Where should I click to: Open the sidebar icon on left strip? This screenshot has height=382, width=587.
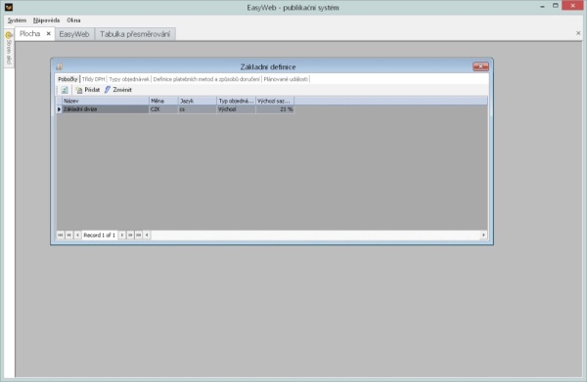click(9, 35)
